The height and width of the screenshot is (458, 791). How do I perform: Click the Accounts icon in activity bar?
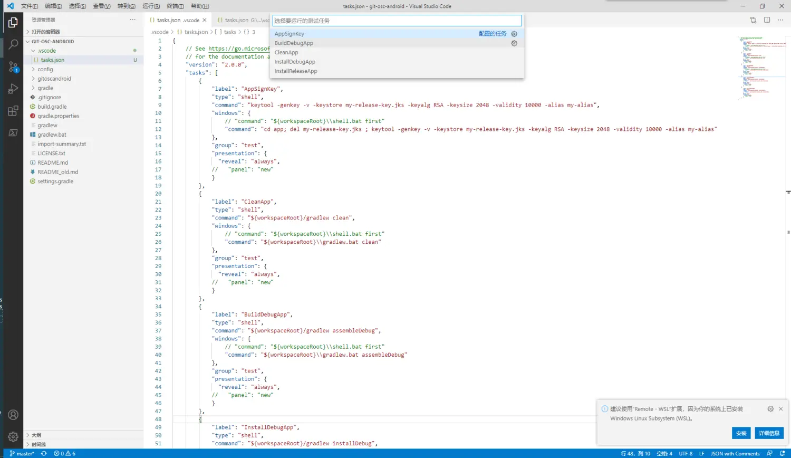(13, 415)
